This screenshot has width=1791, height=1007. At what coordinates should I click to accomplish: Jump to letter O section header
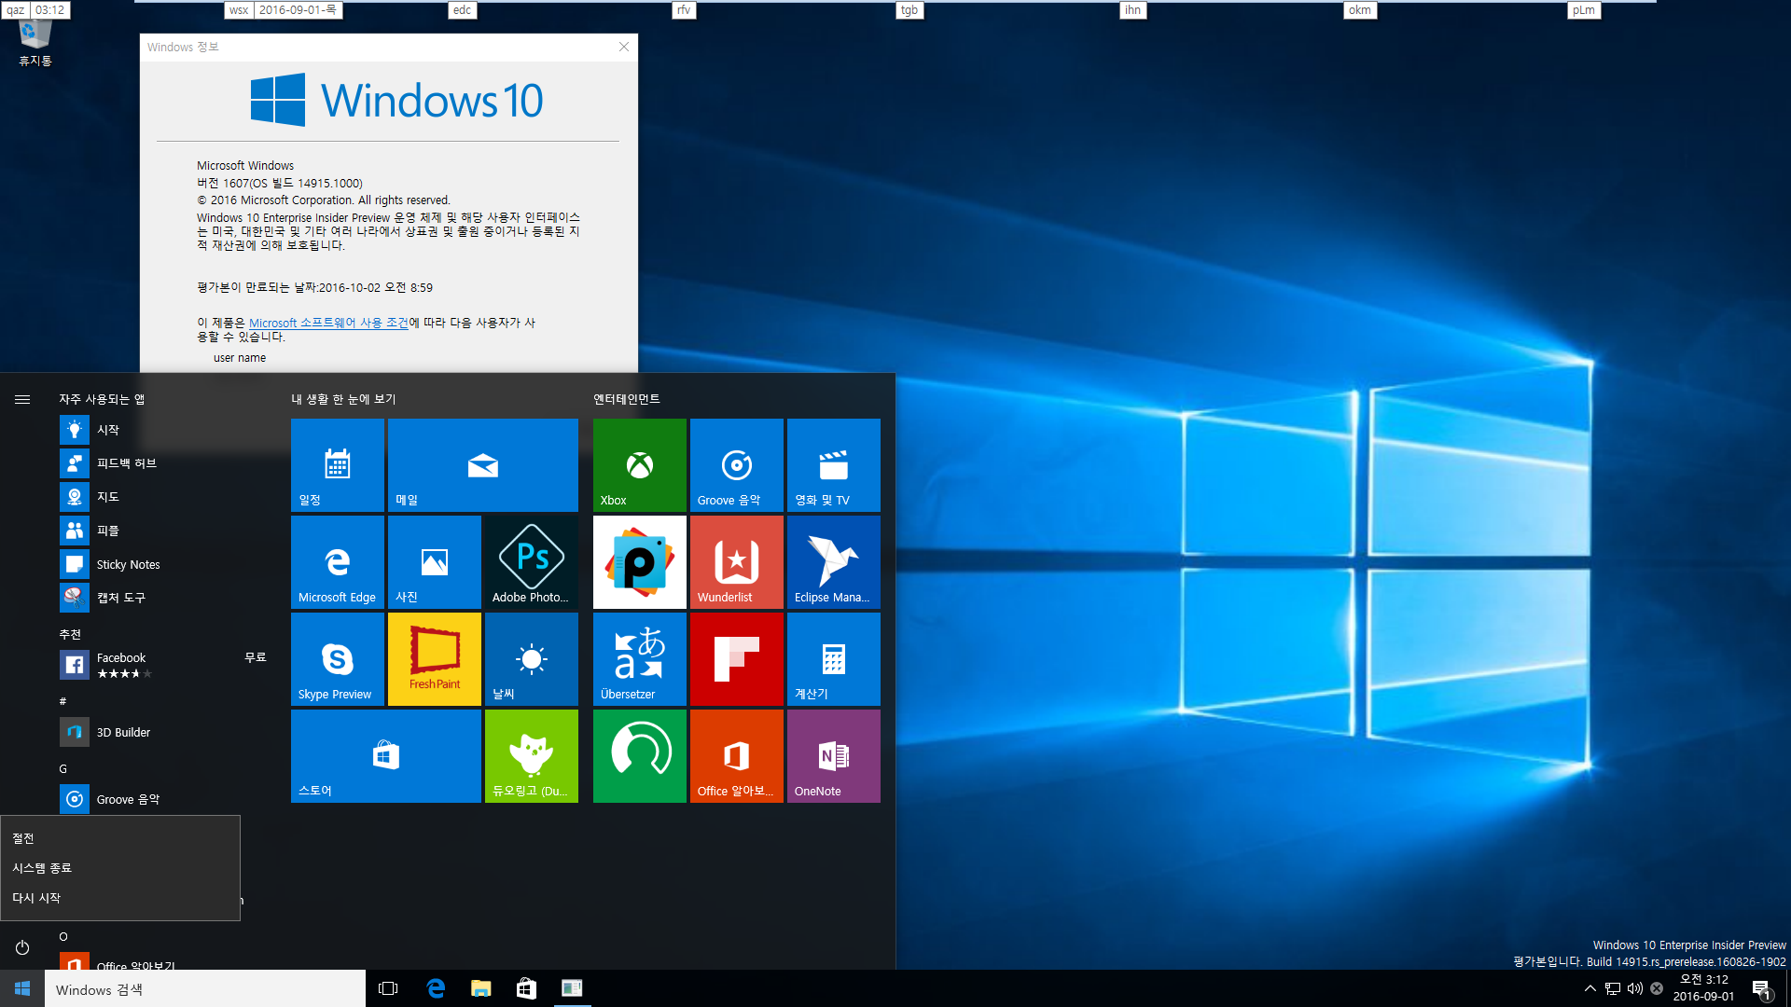point(63,936)
